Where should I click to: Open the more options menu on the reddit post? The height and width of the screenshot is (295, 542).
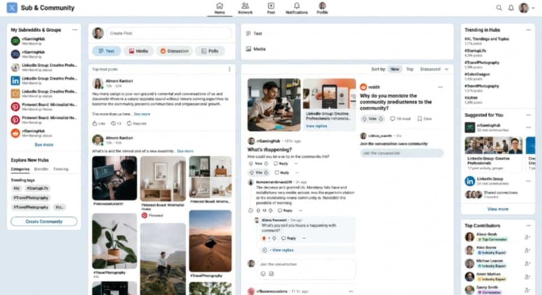pyautogui.click(x=440, y=87)
